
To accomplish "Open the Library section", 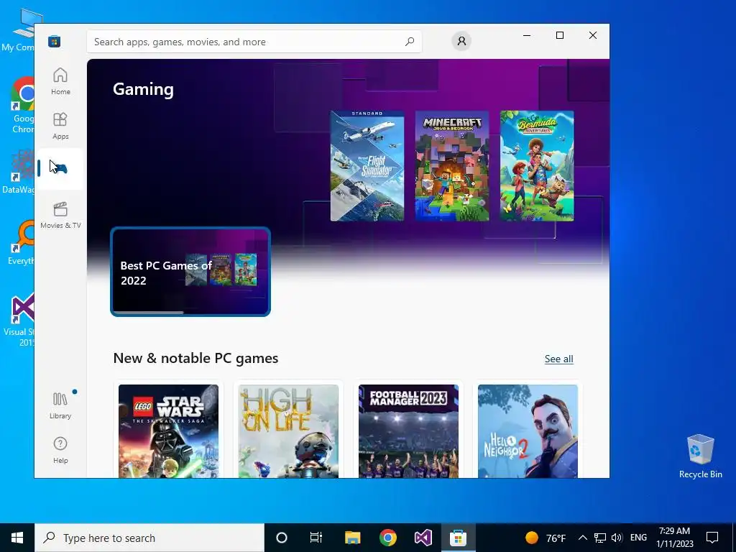I will tap(60, 405).
